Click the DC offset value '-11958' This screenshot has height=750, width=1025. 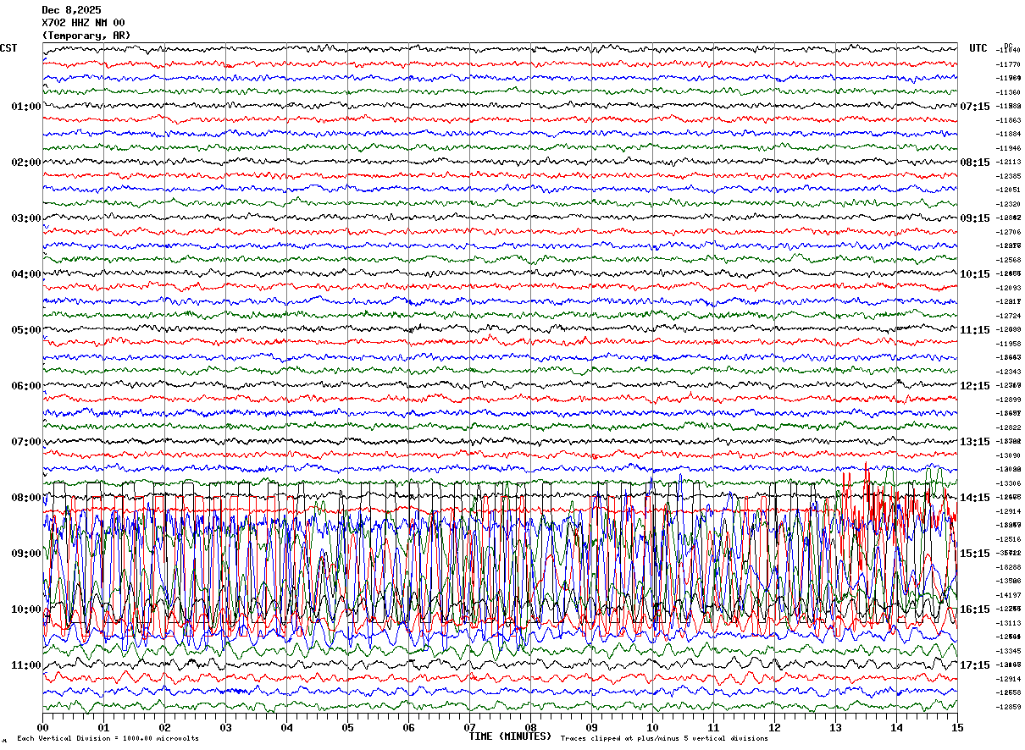(x=1008, y=345)
